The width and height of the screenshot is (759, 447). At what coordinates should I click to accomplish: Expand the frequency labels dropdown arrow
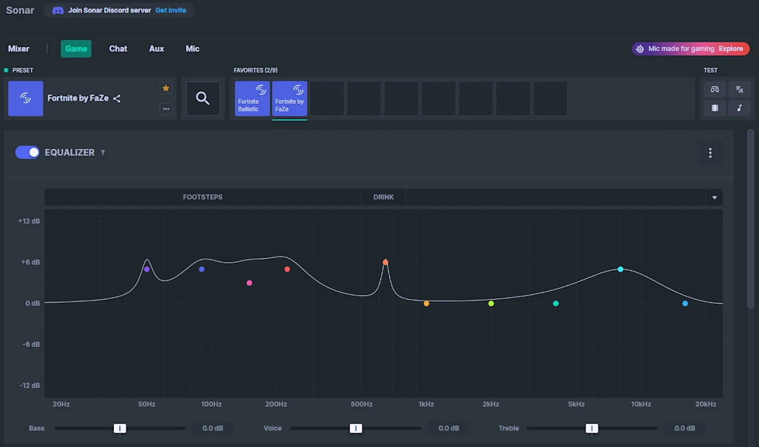[x=715, y=198]
